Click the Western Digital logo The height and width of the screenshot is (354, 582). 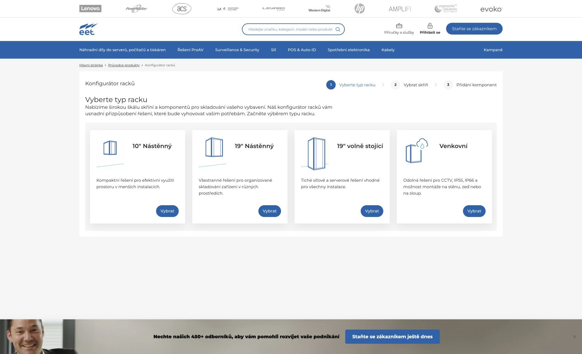tap(319, 8)
